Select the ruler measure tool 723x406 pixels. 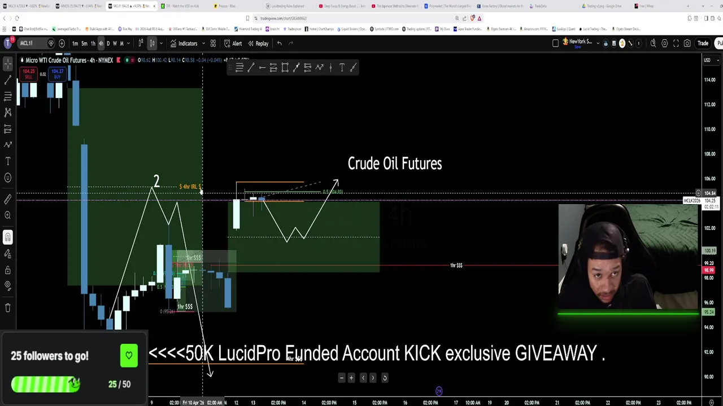[x=8, y=199]
